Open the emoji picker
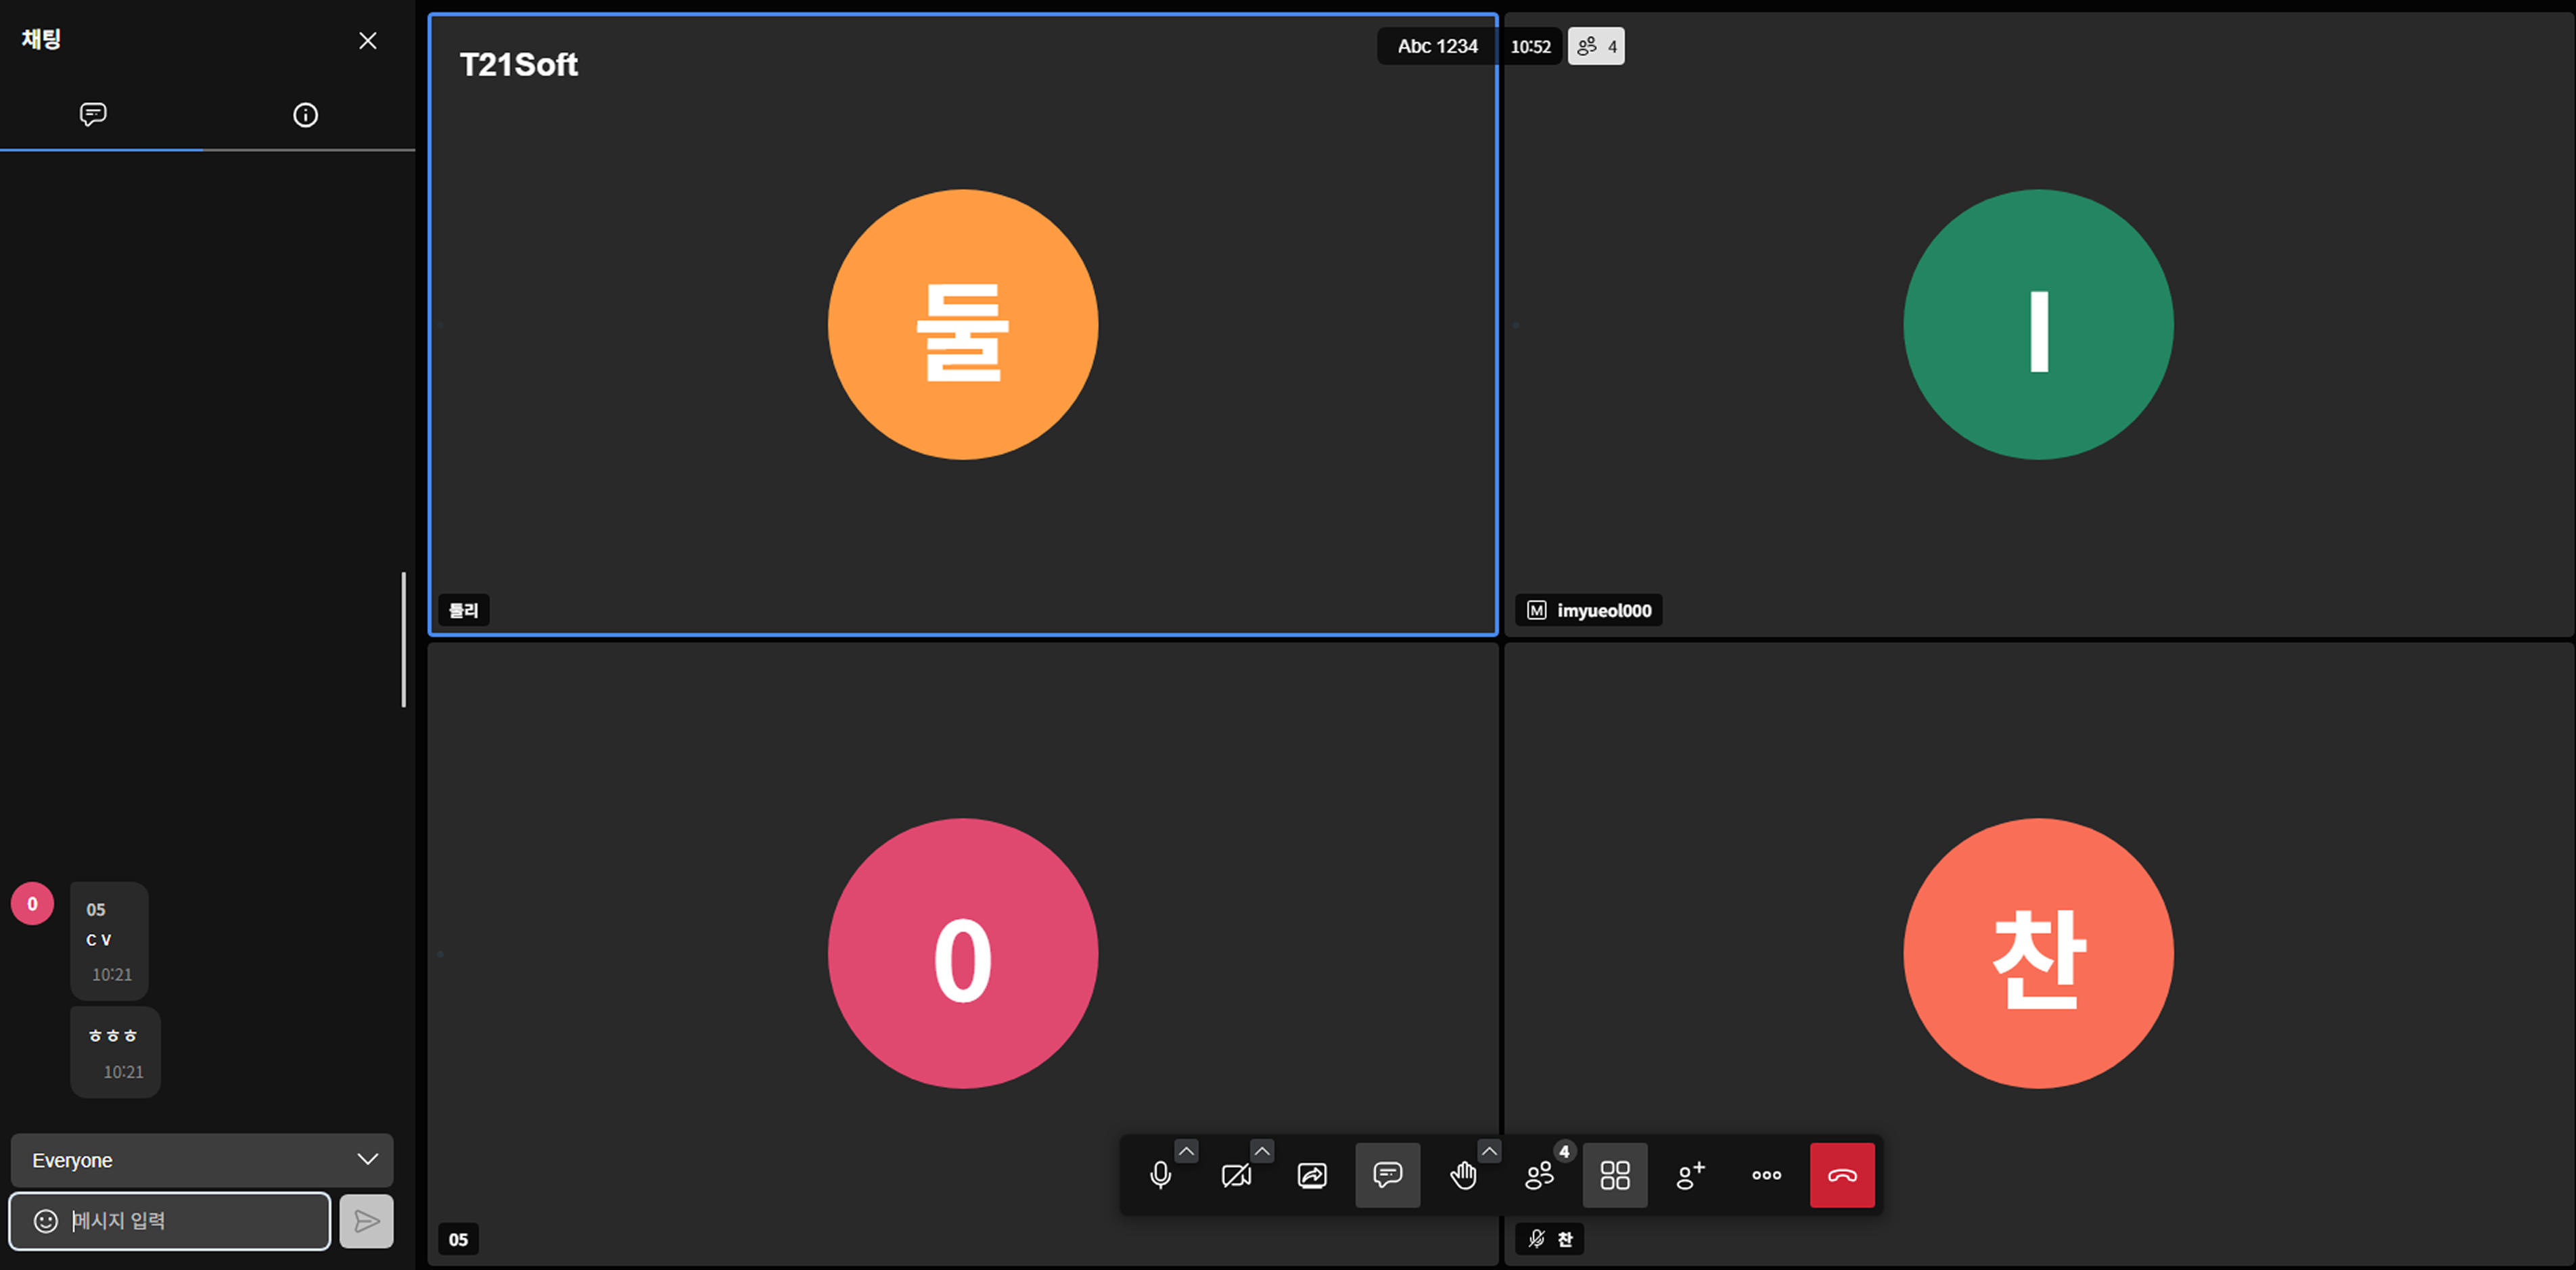This screenshot has height=1270, width=2576. [46, 1221]
